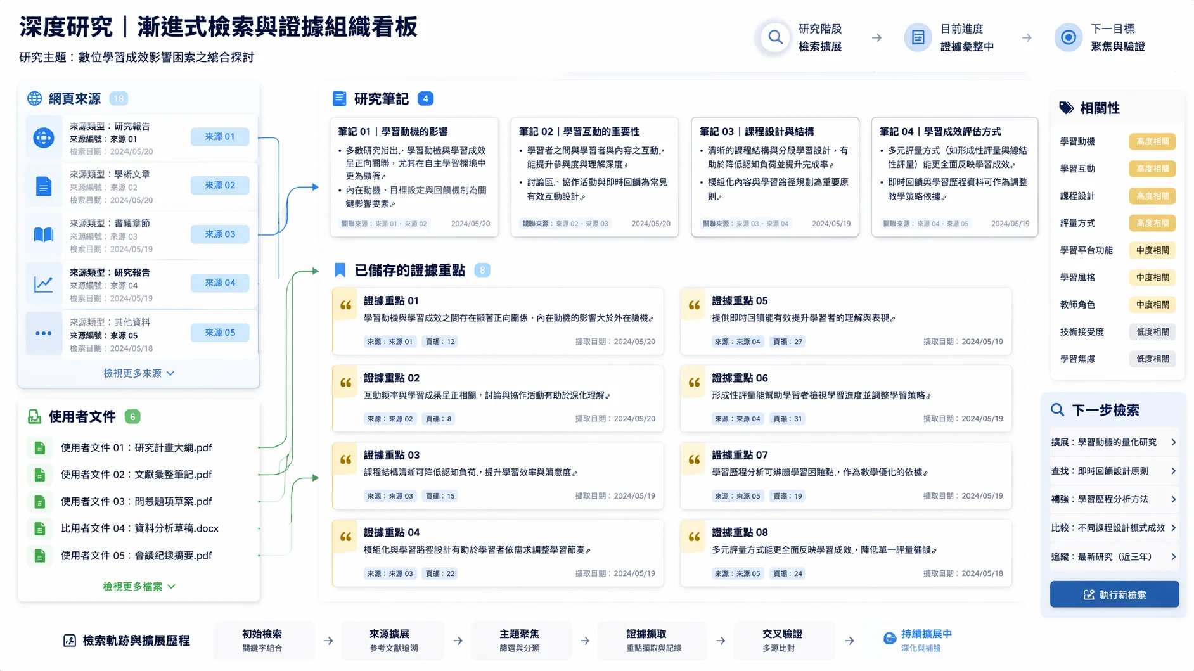Click the quote icon of 證據重點 05
The width and height of the screenshot is (1194, 671).
pyautogui.click(x=694, y=305)
